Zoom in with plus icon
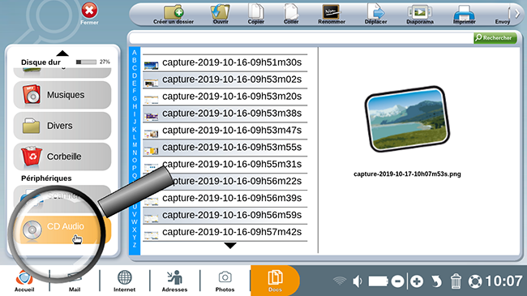The height and width of the screenshot is (296, 527). click(x=417, y=281)
